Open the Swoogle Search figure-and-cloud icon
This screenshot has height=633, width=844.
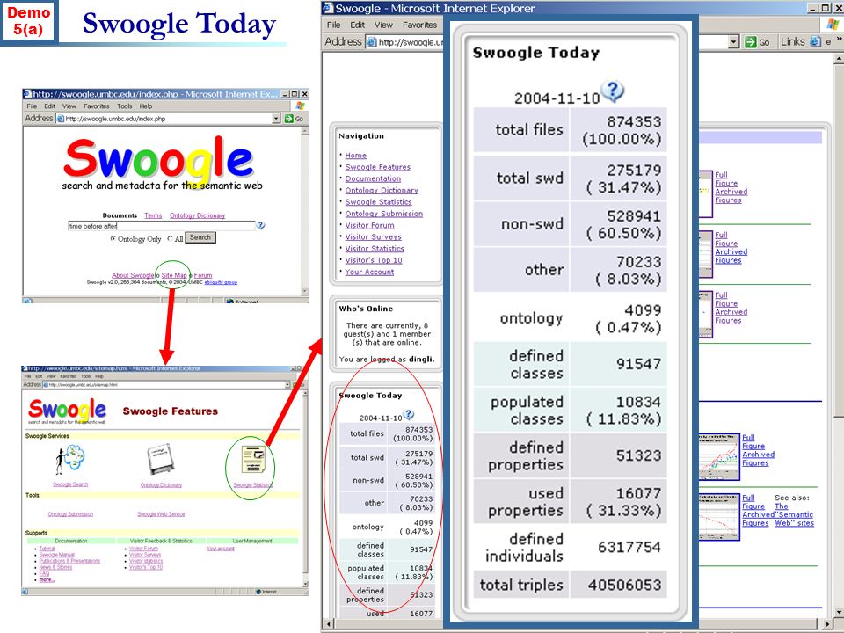point(70,460)
